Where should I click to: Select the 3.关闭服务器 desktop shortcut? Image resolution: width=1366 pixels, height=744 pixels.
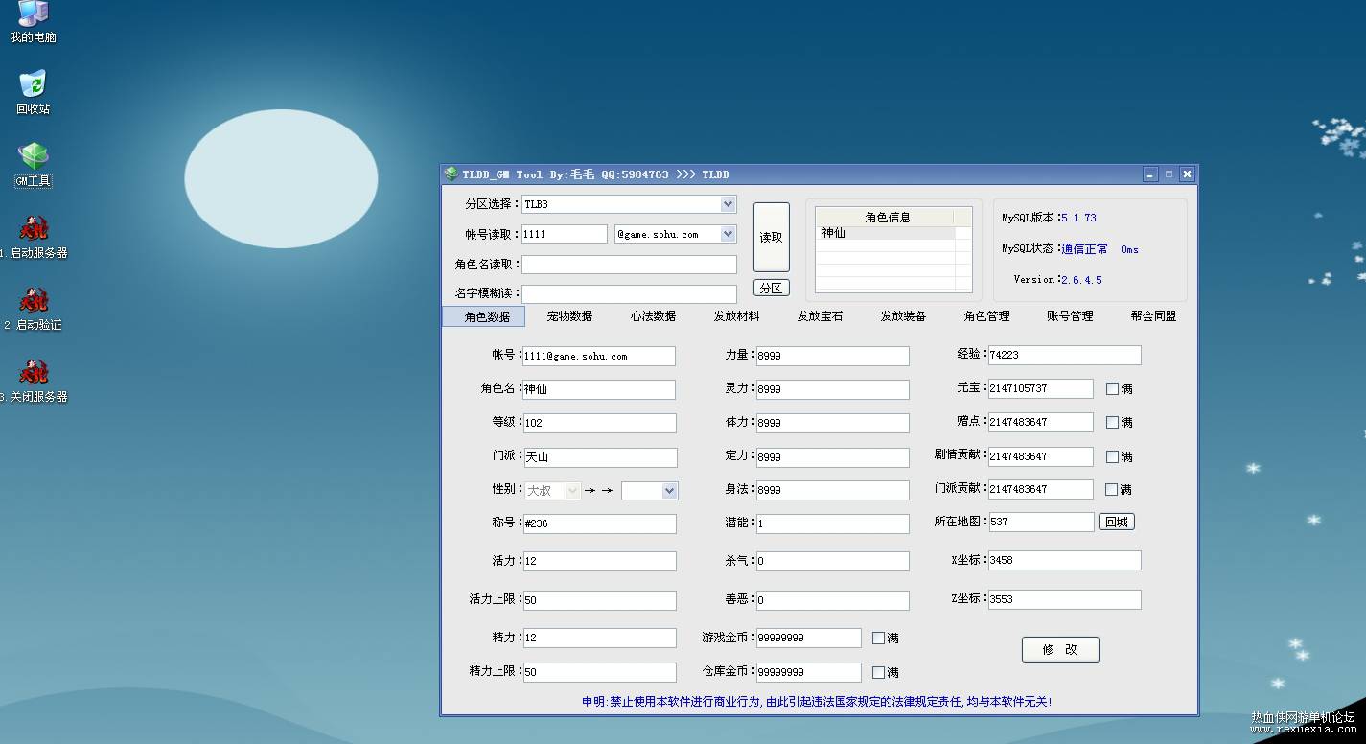coord(34,381)
